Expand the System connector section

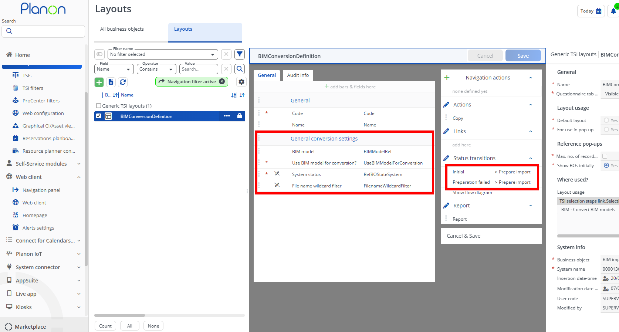tap(79, 267)
